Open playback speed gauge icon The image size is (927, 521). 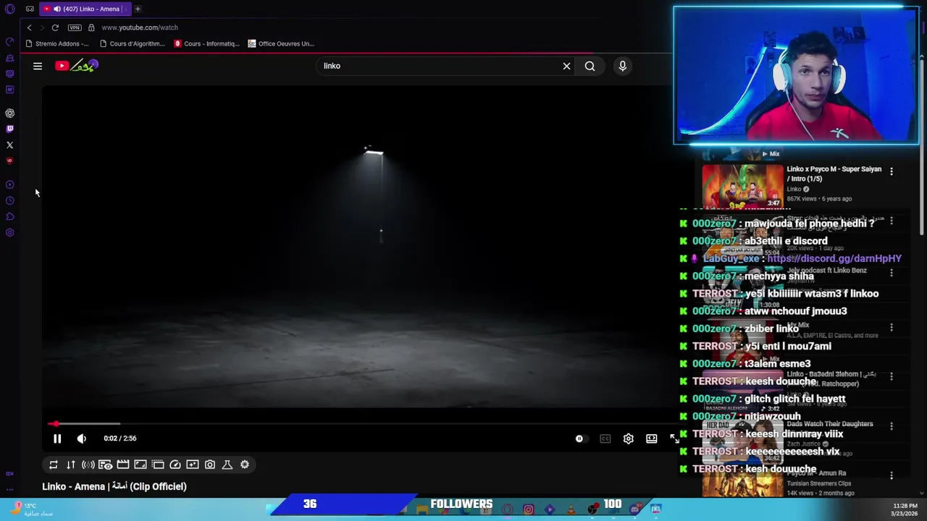175,465
